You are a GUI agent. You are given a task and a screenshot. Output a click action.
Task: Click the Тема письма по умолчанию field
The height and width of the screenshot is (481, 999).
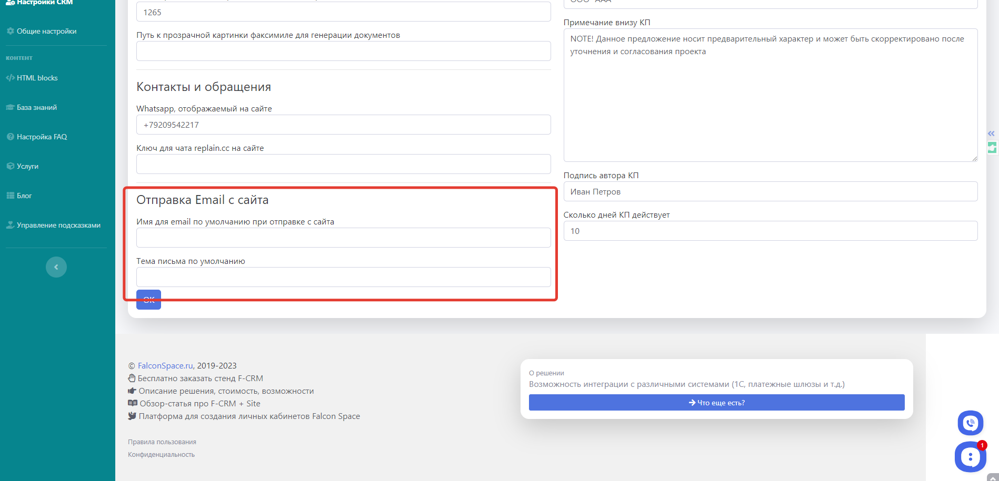[x=343, y=277]
